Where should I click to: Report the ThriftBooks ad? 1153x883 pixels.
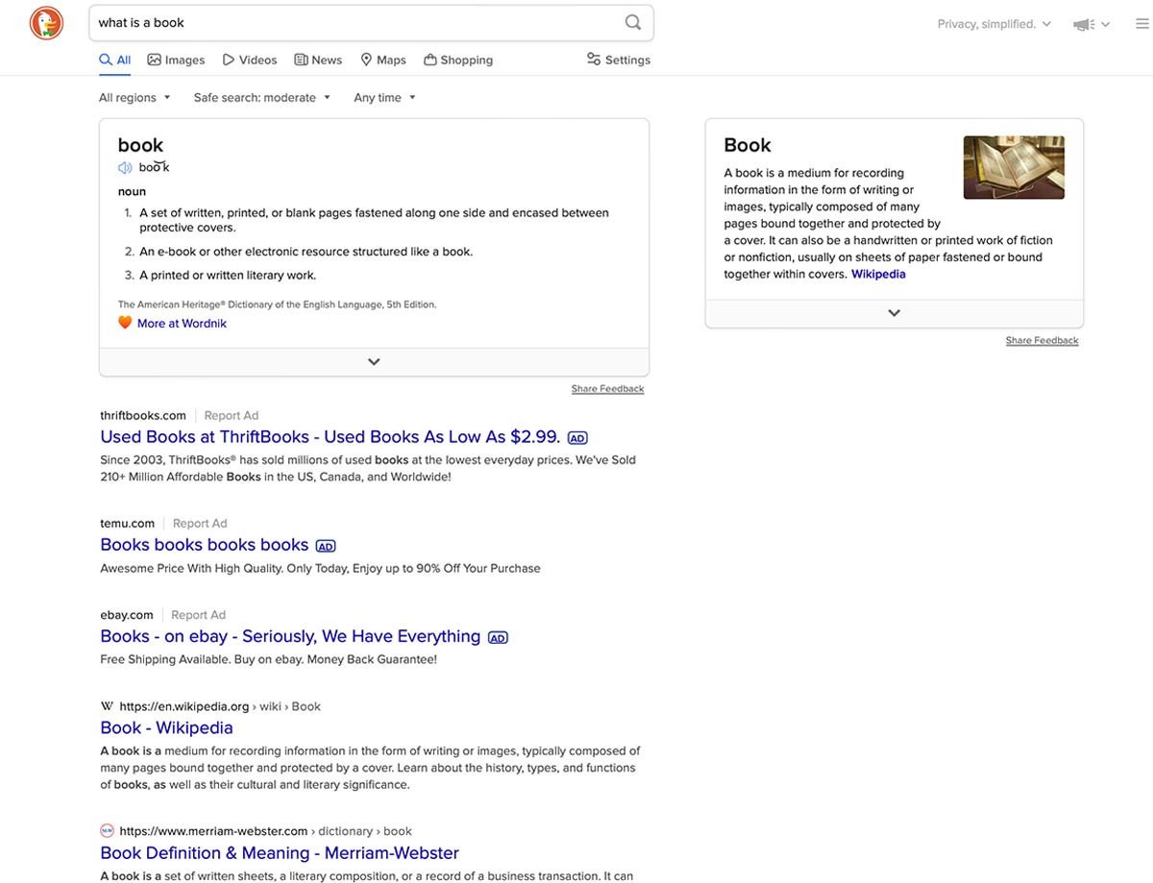[231, 415]
